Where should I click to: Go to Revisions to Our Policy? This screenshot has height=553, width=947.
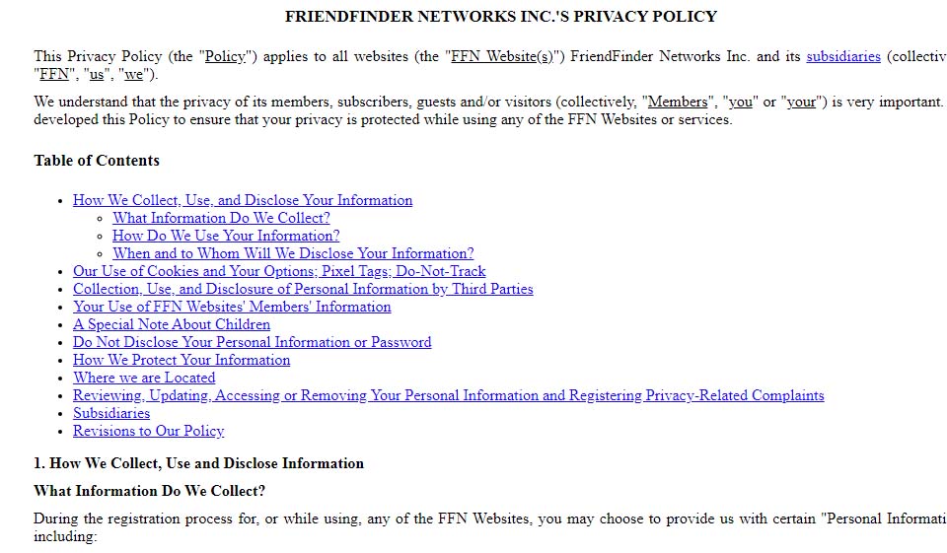[x=148, y=431]
